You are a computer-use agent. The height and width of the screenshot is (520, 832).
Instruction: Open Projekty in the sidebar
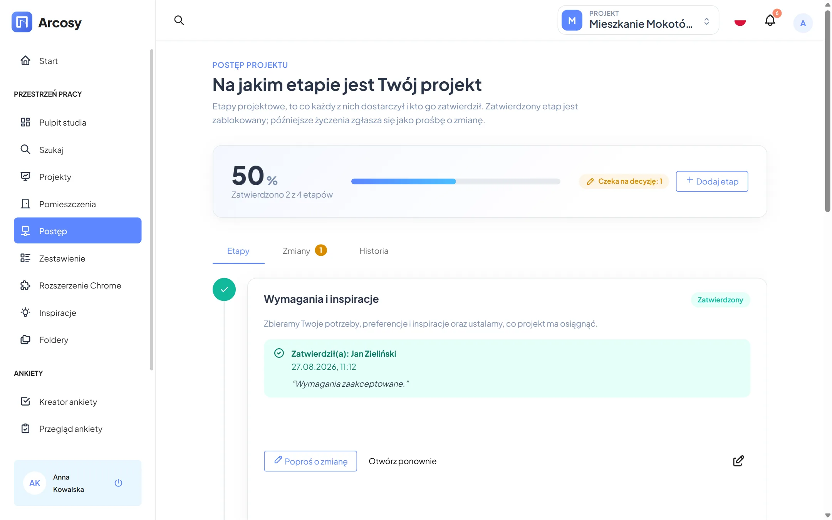pyautogui.click(x=78, y=177)
